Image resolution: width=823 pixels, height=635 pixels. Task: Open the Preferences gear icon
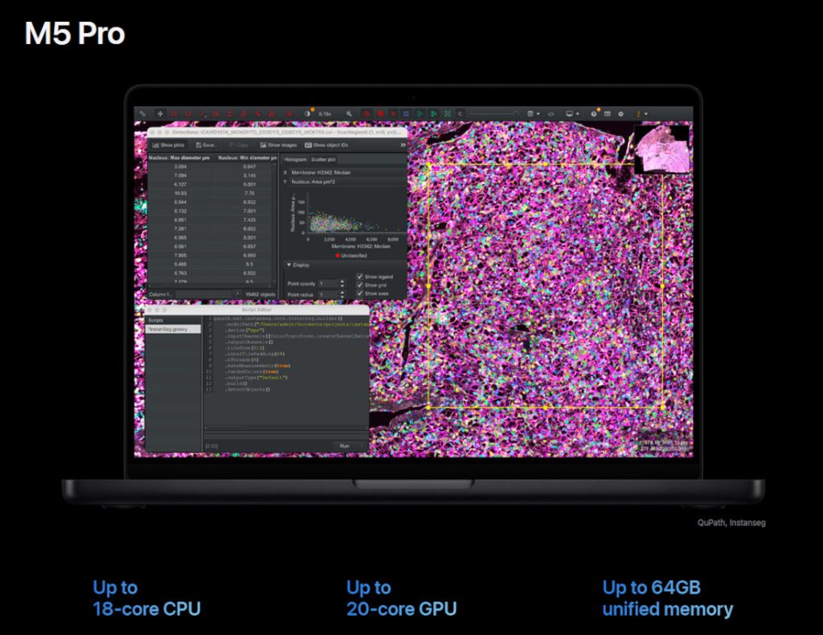620,114
